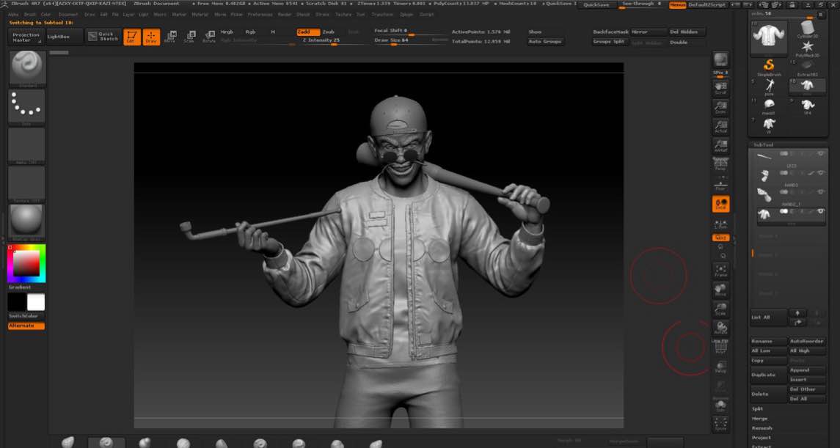The image size is (840, 448).
Task: Expand the SubTool palette header
Action: [763, 144]
